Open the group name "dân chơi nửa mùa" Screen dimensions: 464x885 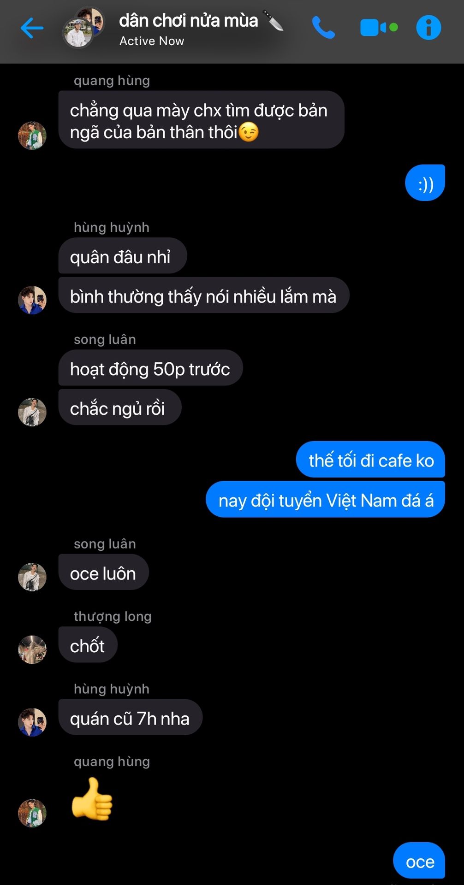point(188,21)
